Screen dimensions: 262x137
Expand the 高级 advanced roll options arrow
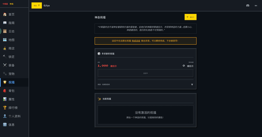pyautogui.click(x=192, y=85)
